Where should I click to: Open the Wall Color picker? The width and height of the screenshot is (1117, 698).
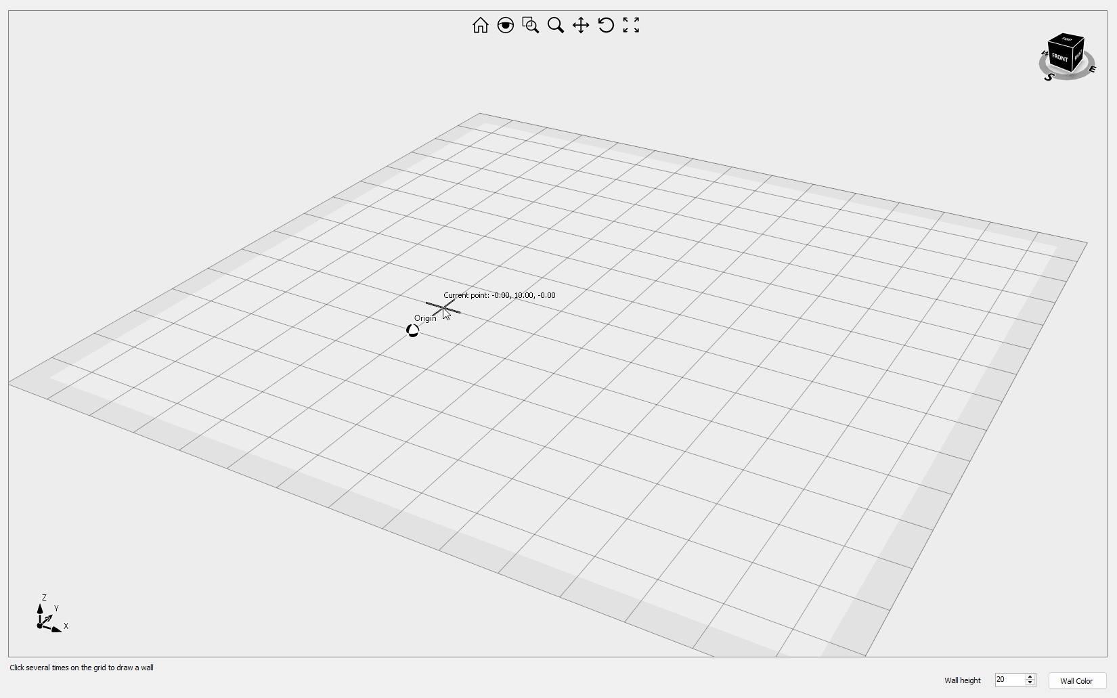1076,680
